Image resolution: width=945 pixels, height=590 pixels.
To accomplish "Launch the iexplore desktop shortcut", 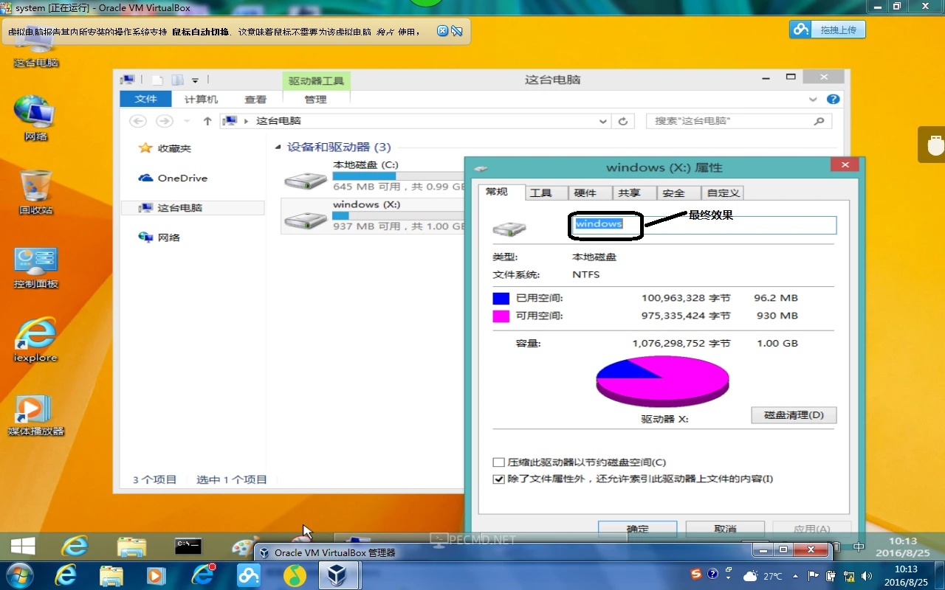I will 35,339.
